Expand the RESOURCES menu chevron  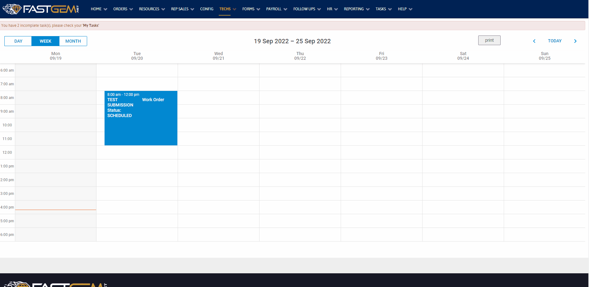click(x=163, y=9)
